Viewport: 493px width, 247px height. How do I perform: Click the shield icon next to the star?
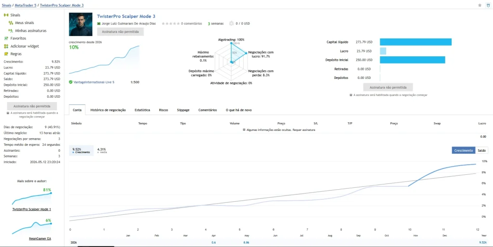488,5
